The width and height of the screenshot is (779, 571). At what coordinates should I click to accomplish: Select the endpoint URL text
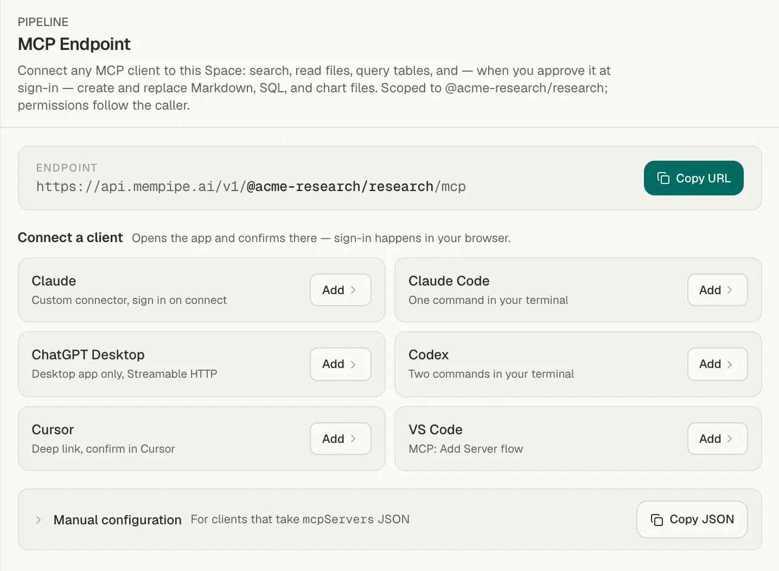(x=251, y=187)
